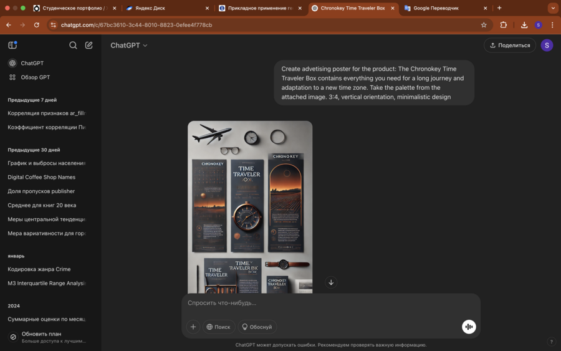Open browser downloads icon
The width and height of the screenshot is (561, 351).
coord(524,25)
